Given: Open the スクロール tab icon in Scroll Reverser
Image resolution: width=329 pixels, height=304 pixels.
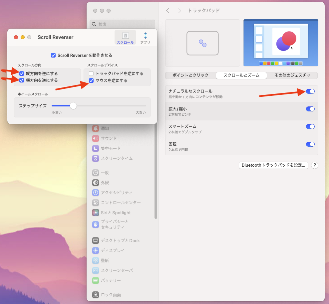Looking at the screenshot, I should point(125,36).
